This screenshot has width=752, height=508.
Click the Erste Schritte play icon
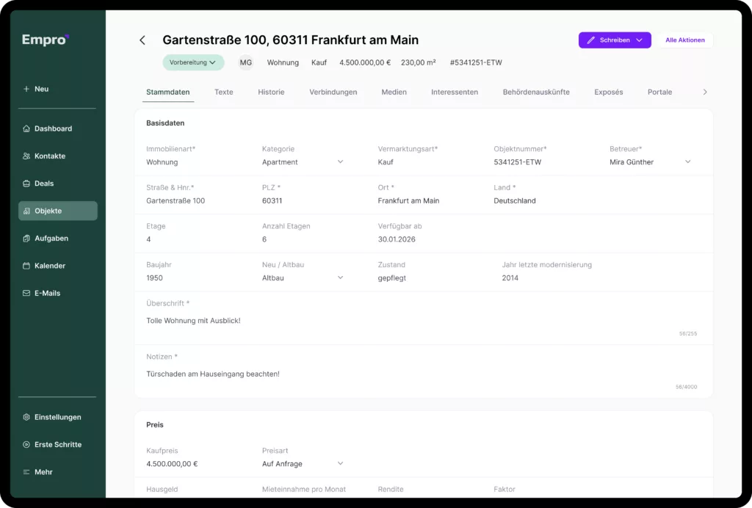point(26,445)
